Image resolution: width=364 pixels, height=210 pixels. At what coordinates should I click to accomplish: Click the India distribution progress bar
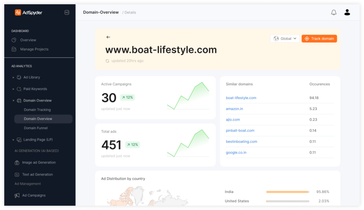(288, 192)
